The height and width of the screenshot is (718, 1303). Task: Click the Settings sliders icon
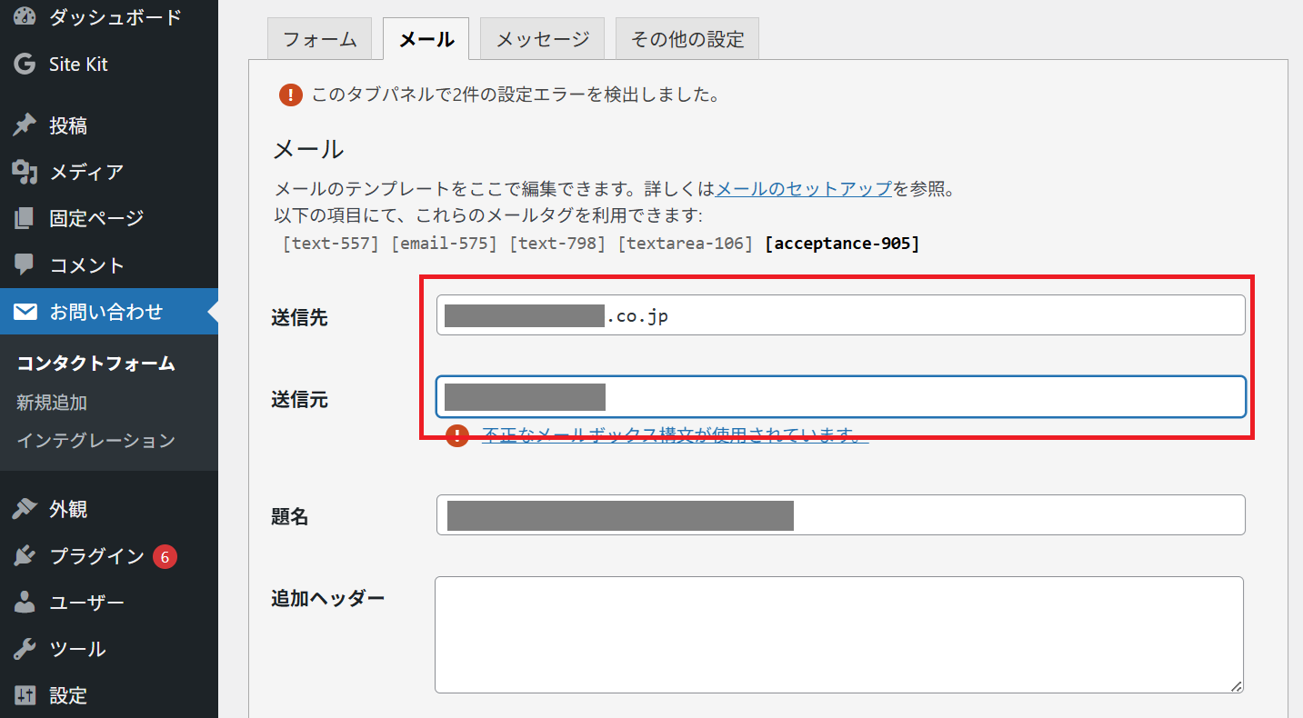(25, 695)
